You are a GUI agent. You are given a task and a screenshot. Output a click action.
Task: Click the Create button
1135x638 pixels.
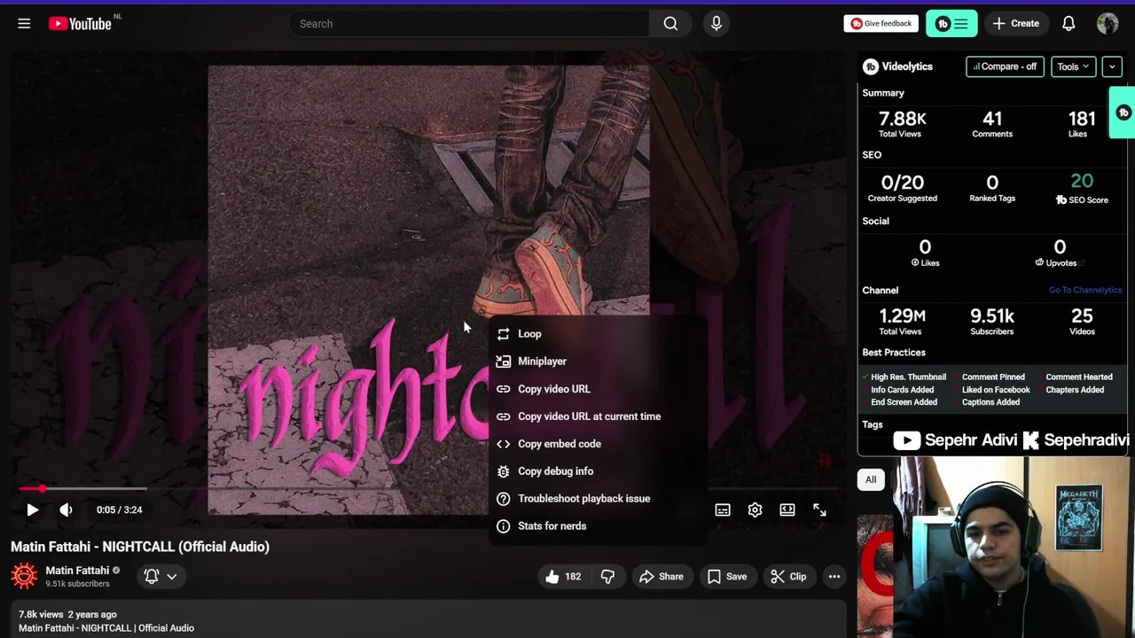(x=1016, y=24)
